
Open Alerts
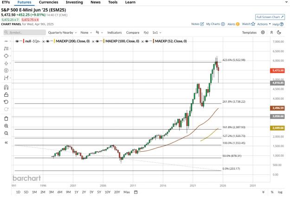click(233, 24)
